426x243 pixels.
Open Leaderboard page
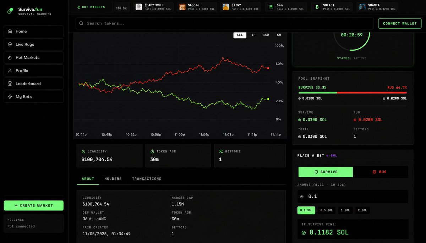click(34, 83)
